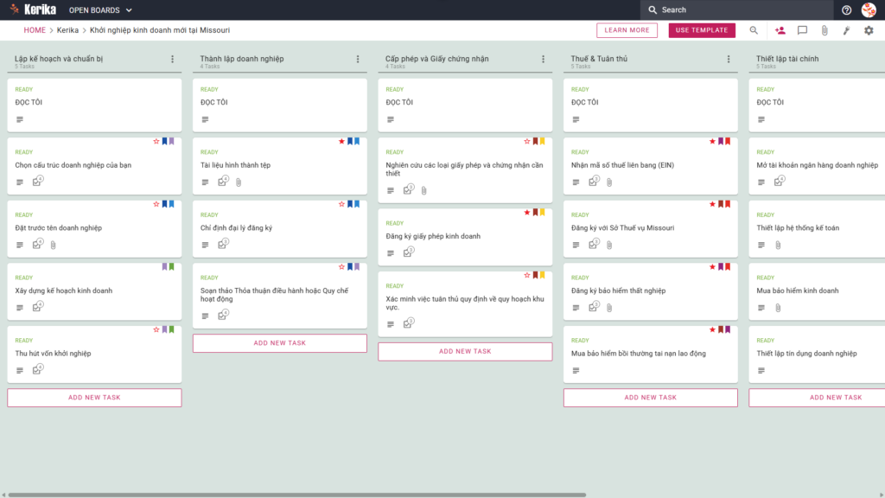Click the scroll right arrow at bottom
The image size is (885, 498).
tap(881, 495)
